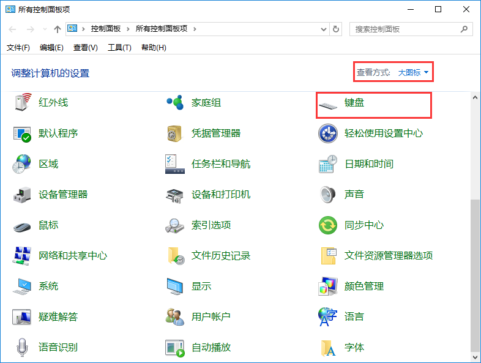
Task: Open the 语音识别 microphone icon
Action: 23,348
